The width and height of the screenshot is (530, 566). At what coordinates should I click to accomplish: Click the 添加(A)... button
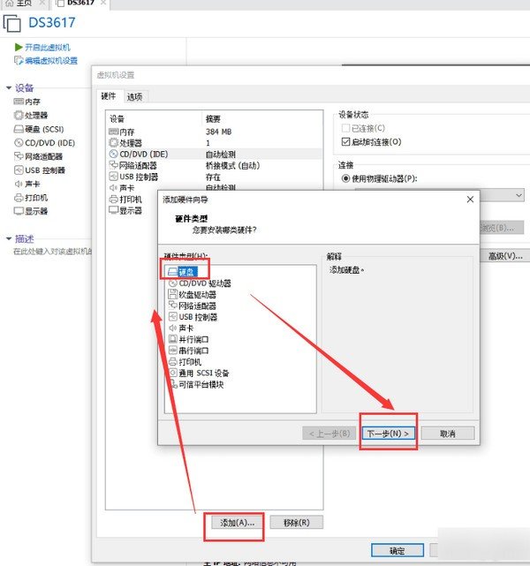click(238, 523)
